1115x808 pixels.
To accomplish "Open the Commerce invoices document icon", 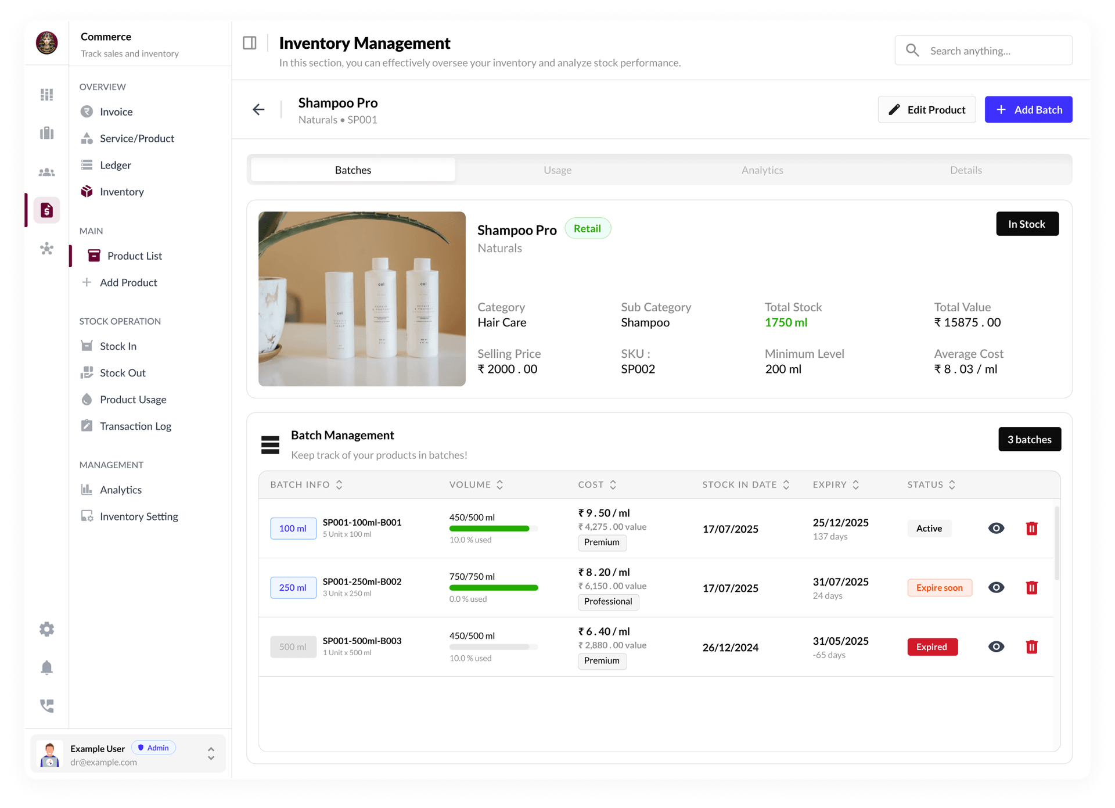I will [46, 210].
